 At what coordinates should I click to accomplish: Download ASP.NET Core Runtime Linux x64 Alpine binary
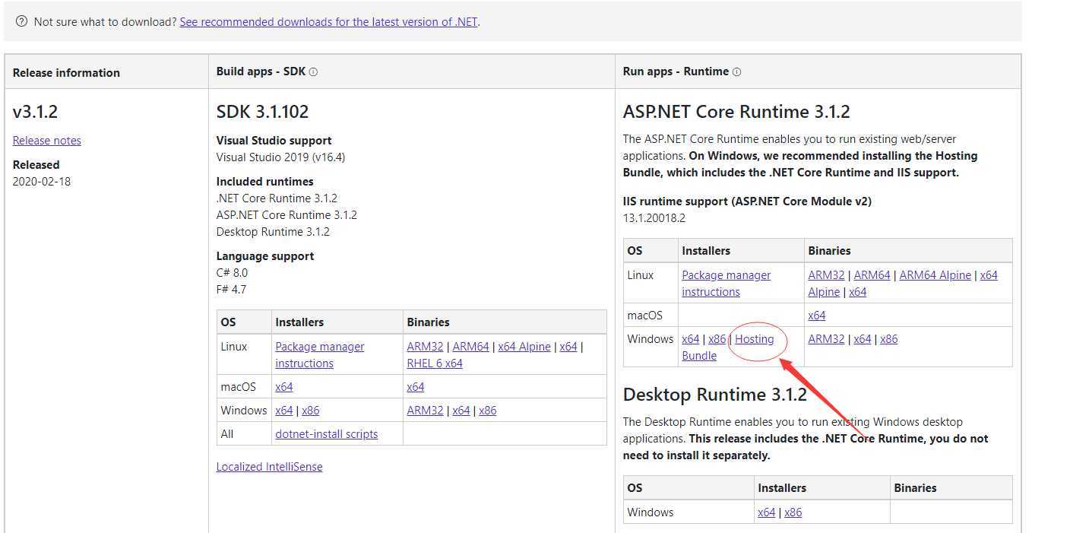coord(989,275)
